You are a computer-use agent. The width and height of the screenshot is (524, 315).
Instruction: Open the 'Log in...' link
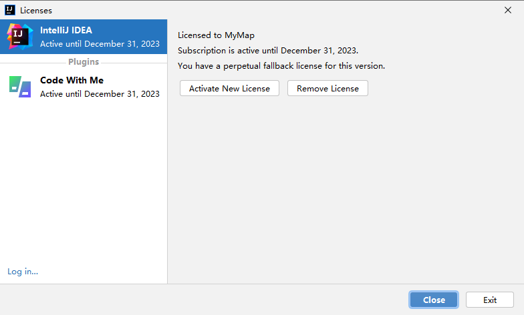click(x=23, y=271)
